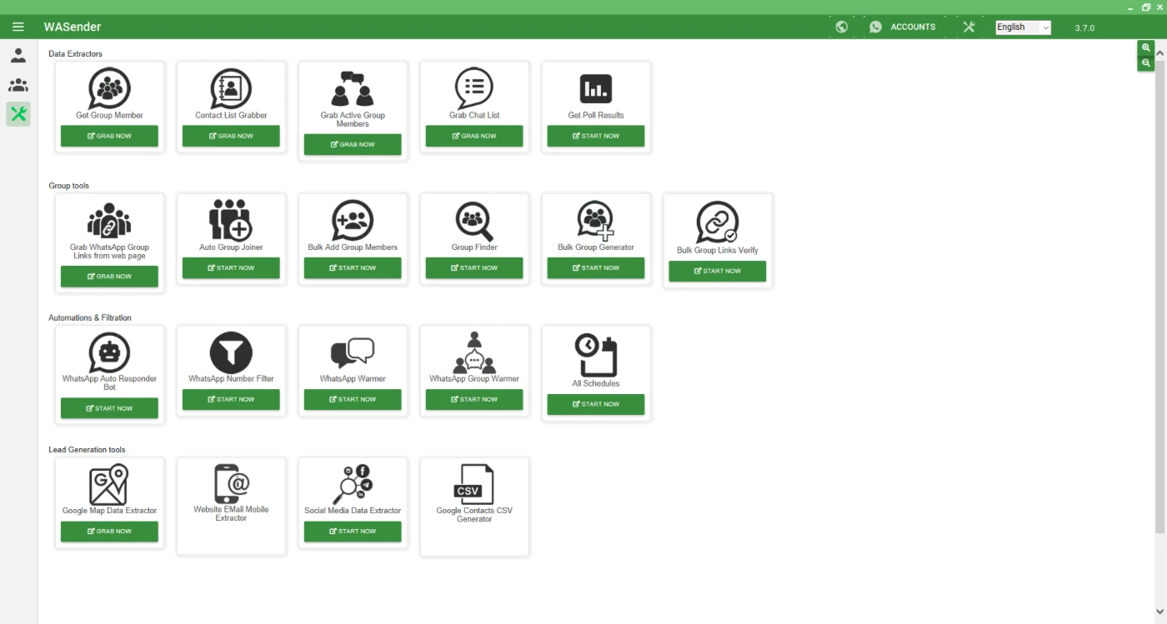Click the WhatsApp Number Filter funnel icon
This screenshot has width=1167, height=624.
[231, 352]
